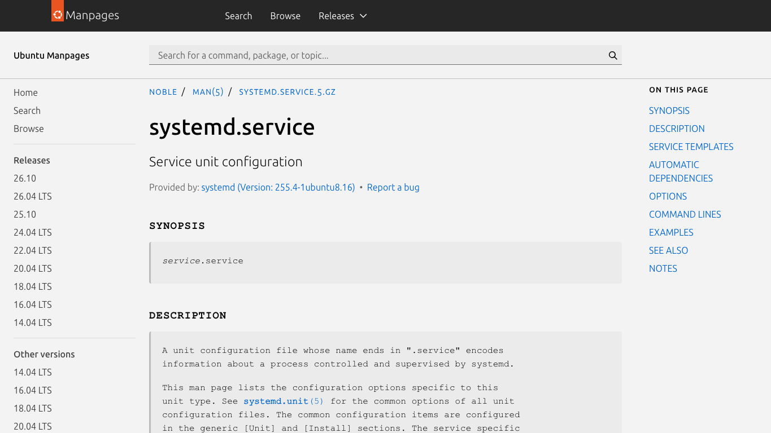The width and height of the screenshot is (771, 433).
Task: Click the 'Releases' sidebar heading
Action: pos(32,160)
